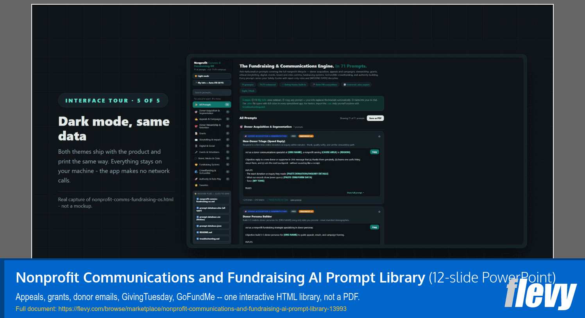Open Fundraising Systems category
Viewport: 585px width, 318px height.
212,165
